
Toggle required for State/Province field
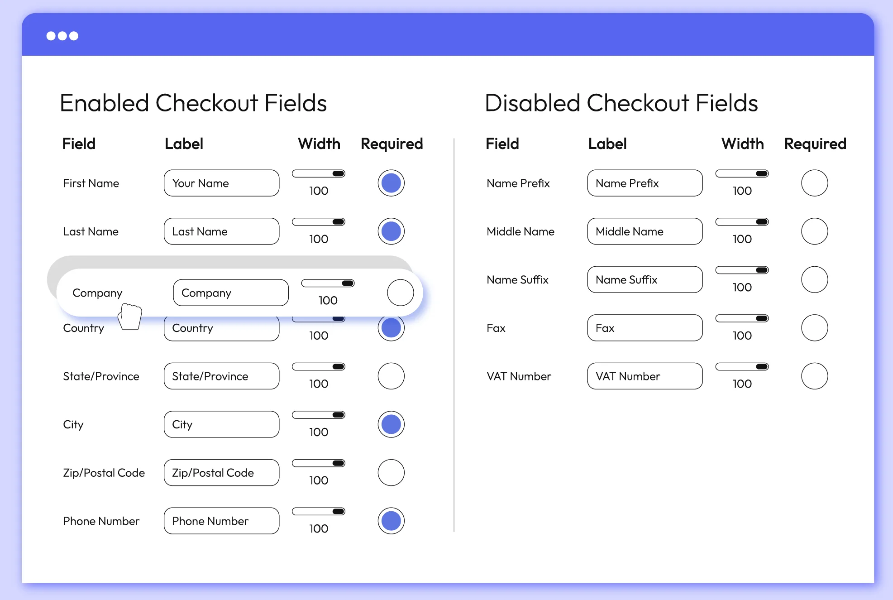[x=391, y=376]
